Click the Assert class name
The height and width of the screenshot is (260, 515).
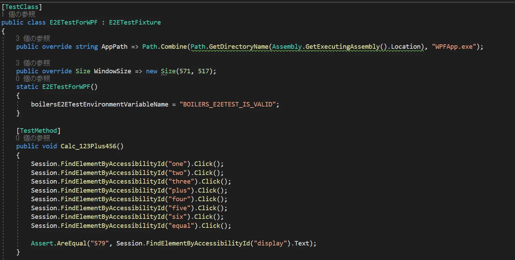42,243
